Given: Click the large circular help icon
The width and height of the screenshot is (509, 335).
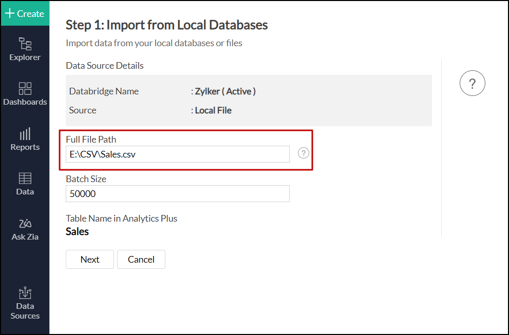Looking at the screenshot, I should pyautogui.click(x=472, y=84).
